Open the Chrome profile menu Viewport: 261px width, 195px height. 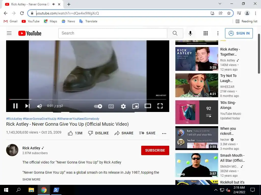[x=247, y=13]
